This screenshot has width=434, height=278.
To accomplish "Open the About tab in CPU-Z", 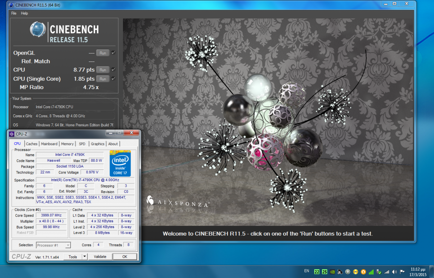I will click(113, 144).
